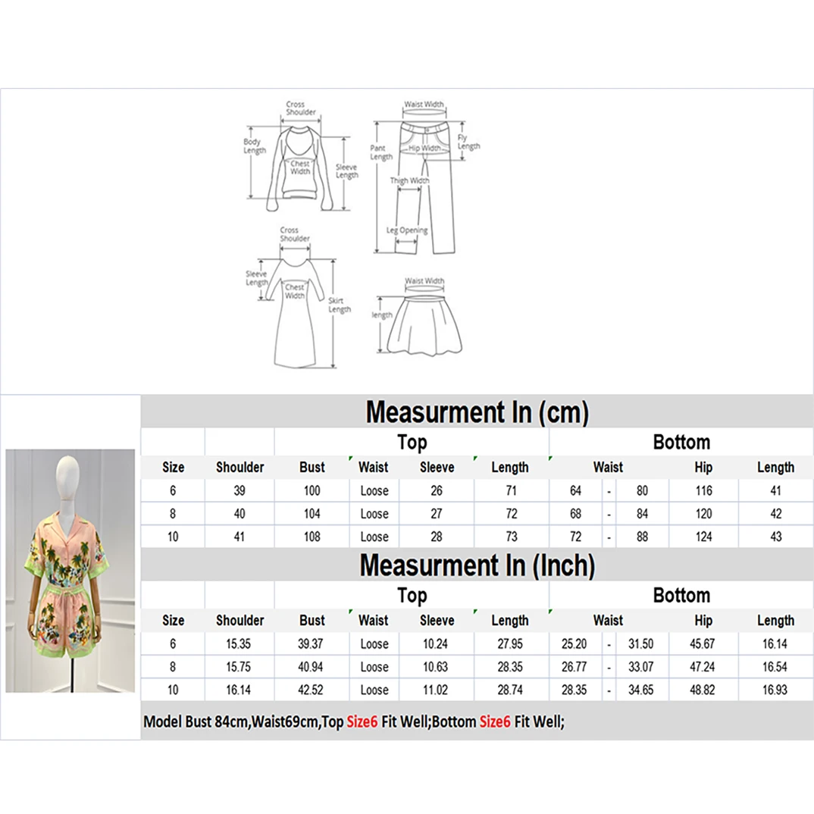Click the 'Thigh Width' diagram label

[x=409, y=180]
